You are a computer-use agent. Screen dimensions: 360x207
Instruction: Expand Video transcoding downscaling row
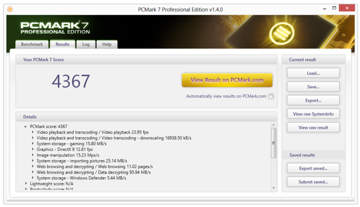[x=33, y=138]
